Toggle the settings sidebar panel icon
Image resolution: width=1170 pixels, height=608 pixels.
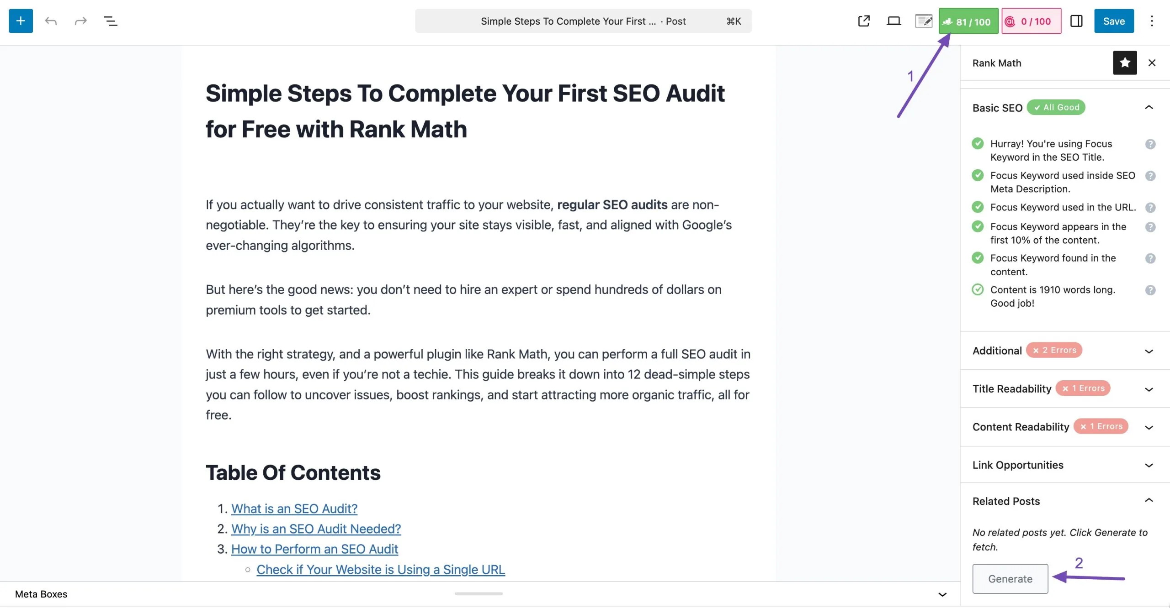coord(1076,21)
